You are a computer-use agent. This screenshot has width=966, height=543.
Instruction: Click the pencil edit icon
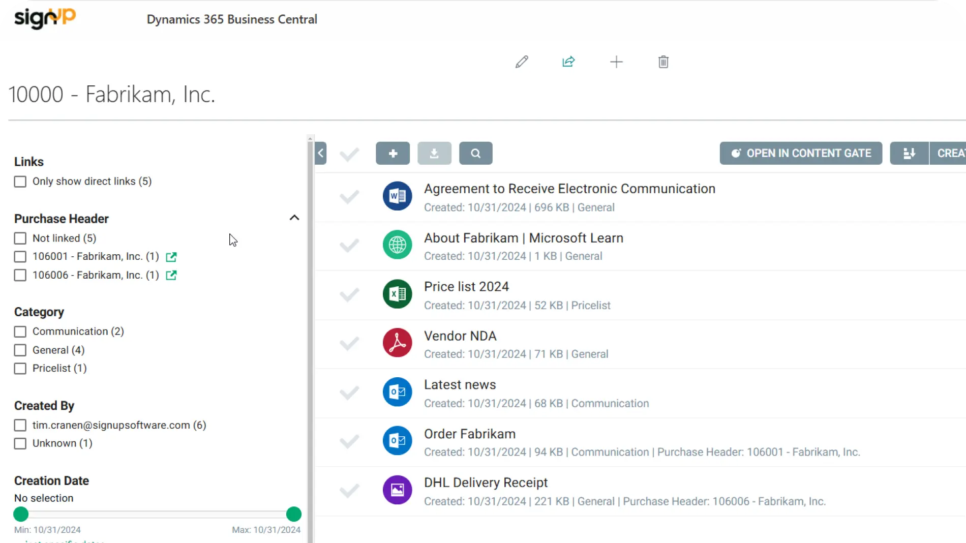pos(522,62)
